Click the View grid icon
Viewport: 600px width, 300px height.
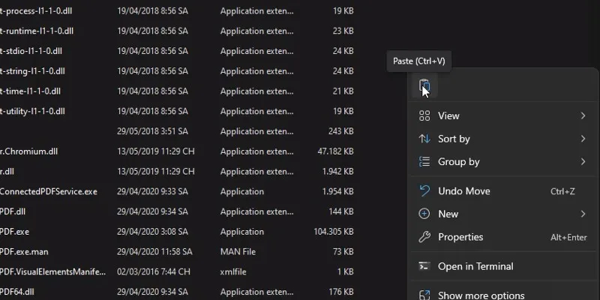click(424, 116)
